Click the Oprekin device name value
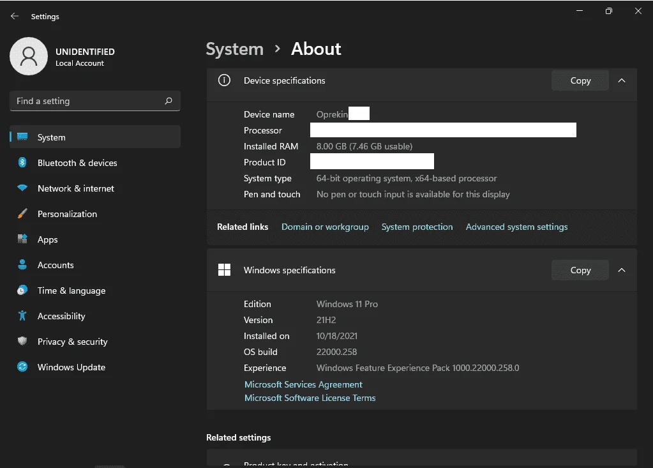The width and height of the screenshot is (653, 468). click(x=332, y=114)
